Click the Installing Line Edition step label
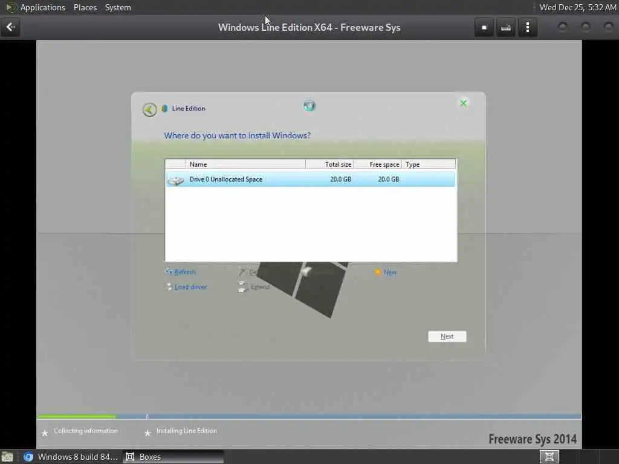 click(x=187, y=431)
